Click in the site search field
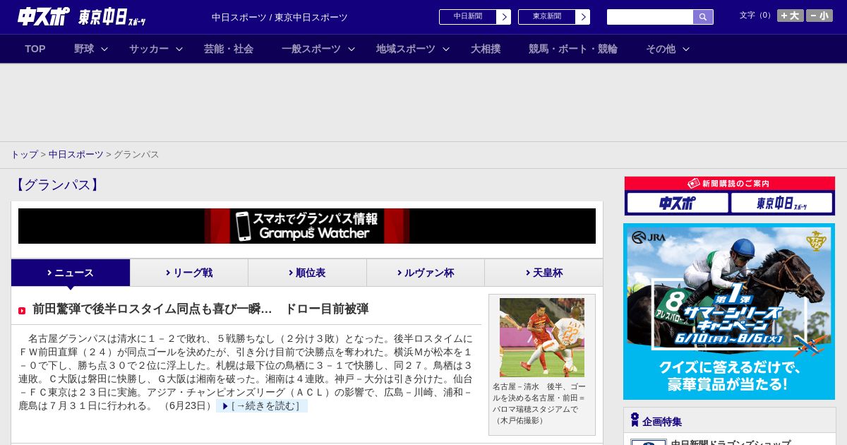847x445 pixels. tap(650, 17)
